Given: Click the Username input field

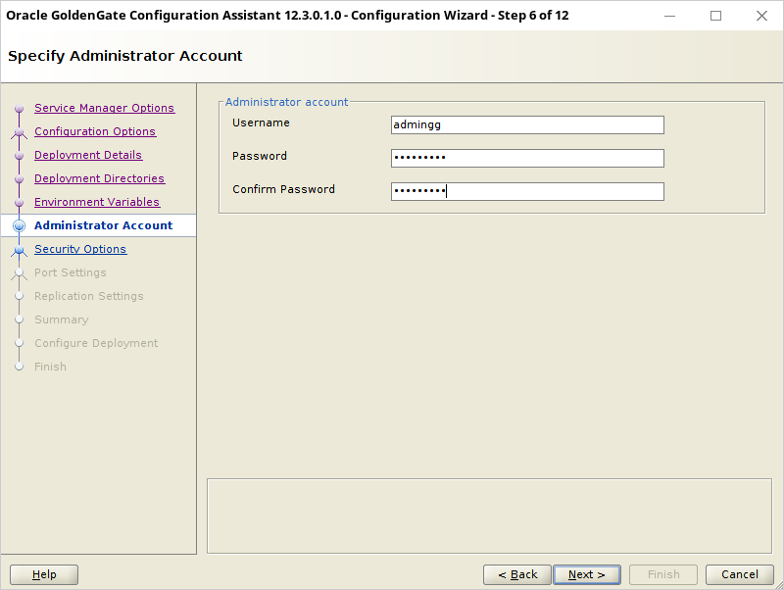Looking at the screenshot, I should coord(527,125).
